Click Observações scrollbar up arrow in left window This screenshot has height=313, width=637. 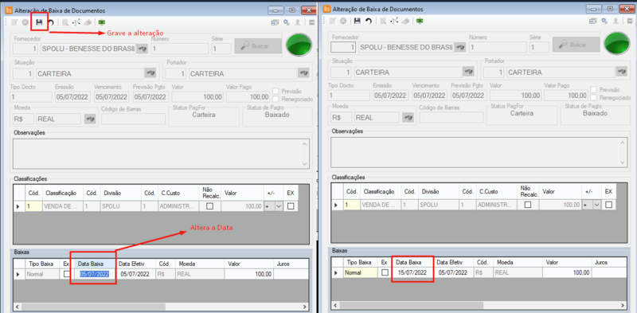[x=306, y=143]
